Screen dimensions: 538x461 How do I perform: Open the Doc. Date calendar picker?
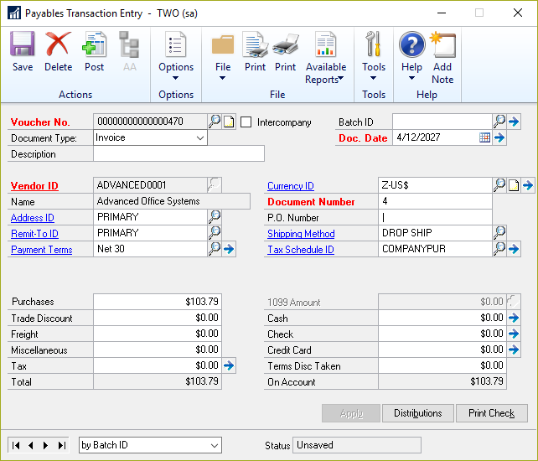click(484, 137)
